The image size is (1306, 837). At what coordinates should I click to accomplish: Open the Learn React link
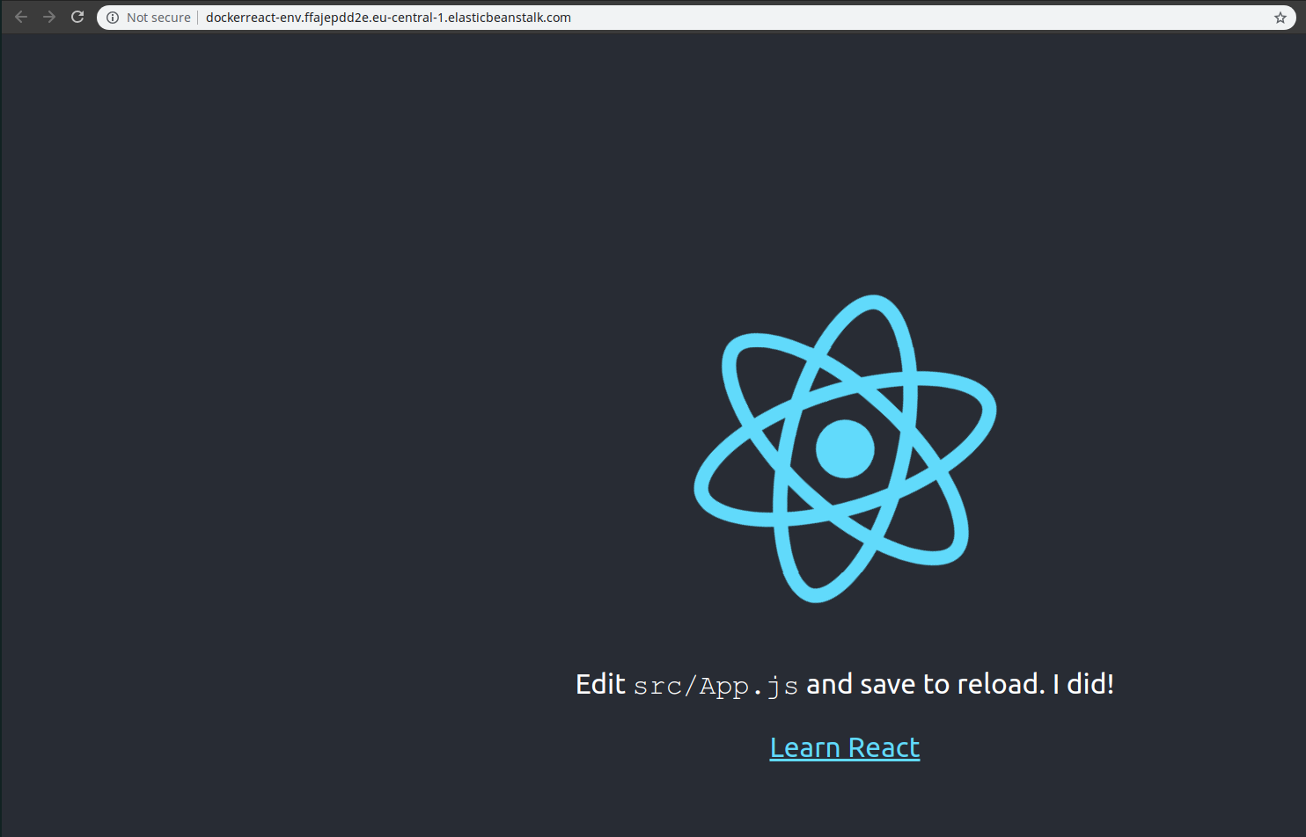pyautogui.click(x=845, y=747)
